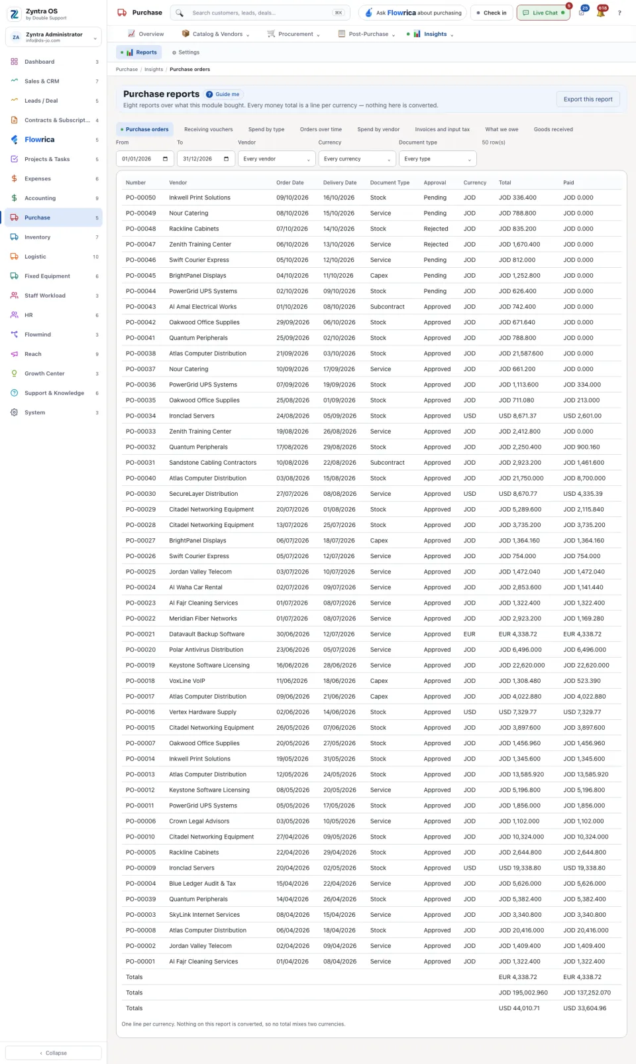Open Live Chat
Screen dimensions: 636x1064
pyautogui.click(x=543, y=13)
